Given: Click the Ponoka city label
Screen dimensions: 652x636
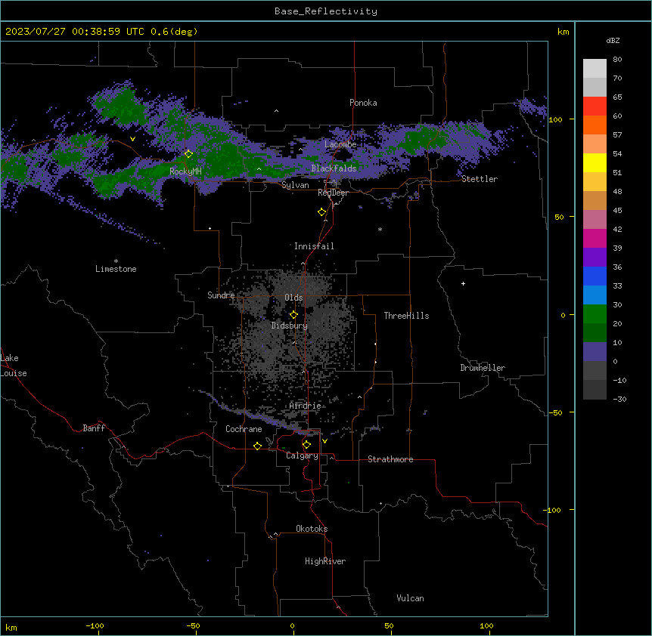Looking at the screenshot, I should (x=363, y=103).
